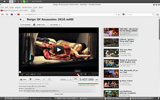The height and width of the screenshot is (100, 160).
Task: Click the search magnifier in search box
Action: pyautogui.click(x=153, y=14)
